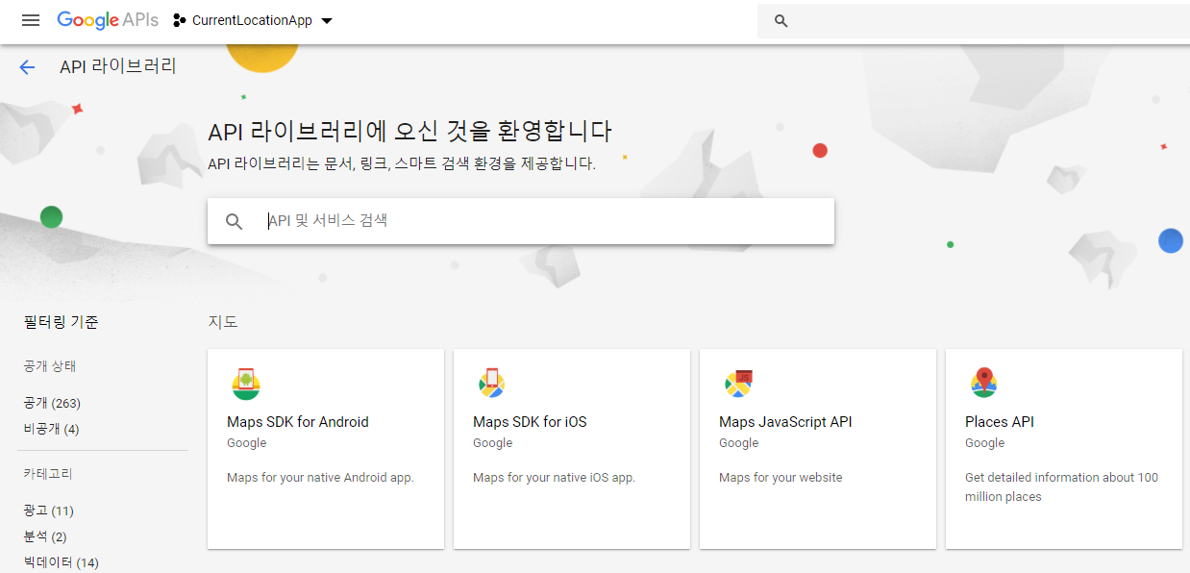Click the Maps SDK for iOS icon
This screenshot has height=573, width=1190.
(492, 384)
